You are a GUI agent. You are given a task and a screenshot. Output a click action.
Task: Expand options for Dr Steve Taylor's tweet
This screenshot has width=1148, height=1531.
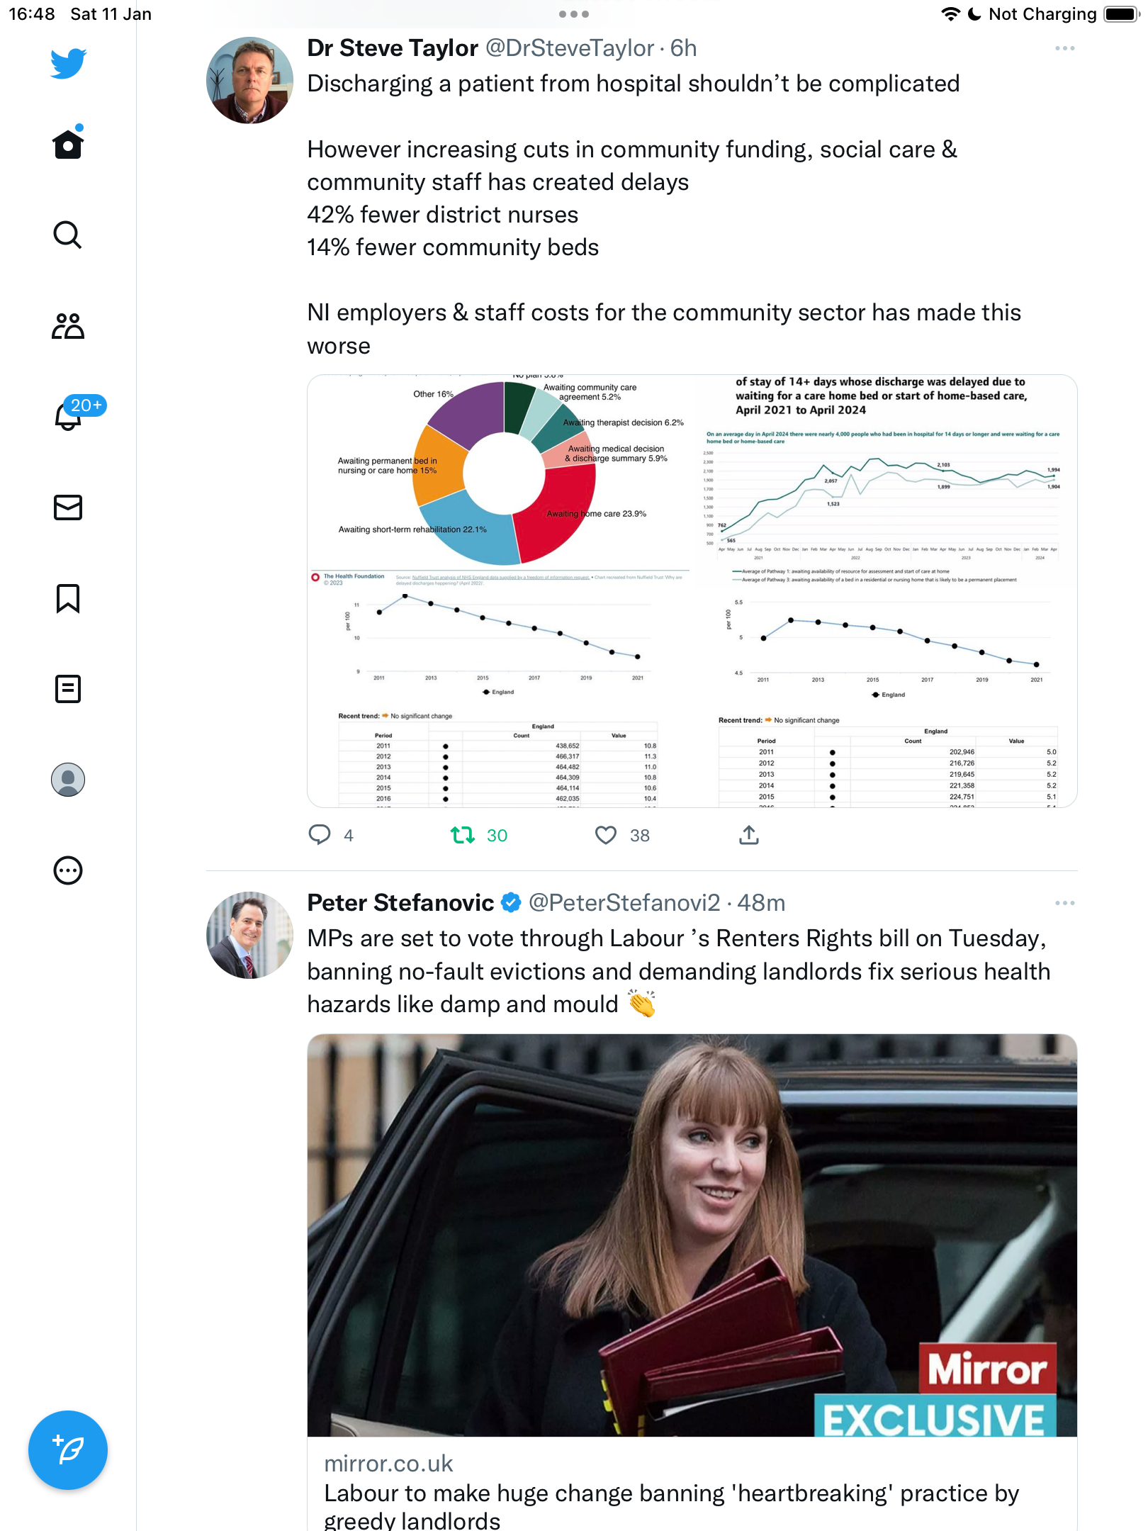[x=1064, y=48]
